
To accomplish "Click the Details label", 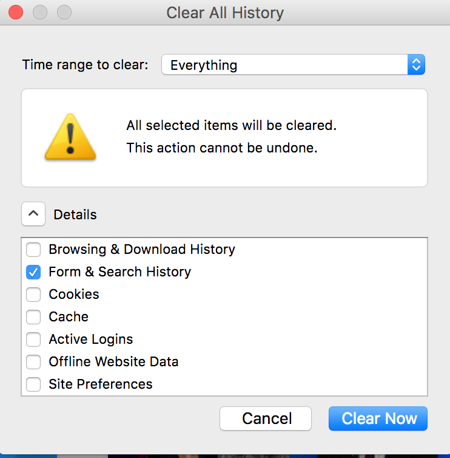I will click(75, 214).
